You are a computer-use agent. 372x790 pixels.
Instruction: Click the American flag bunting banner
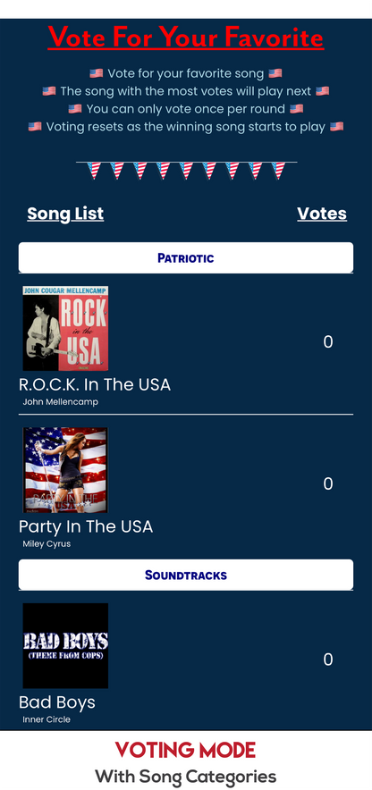tap(187, 171)
